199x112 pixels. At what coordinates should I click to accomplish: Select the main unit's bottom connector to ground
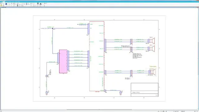coord(105,91)
